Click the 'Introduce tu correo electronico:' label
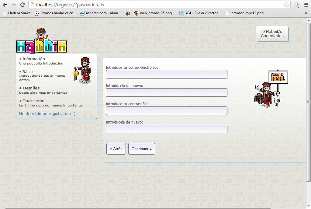This screenshot has height=209, width=311. [133, 68]
